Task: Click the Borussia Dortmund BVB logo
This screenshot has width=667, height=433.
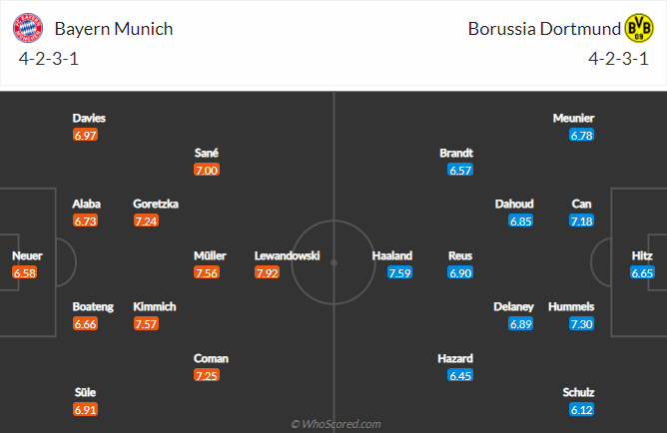Action: 639,28
